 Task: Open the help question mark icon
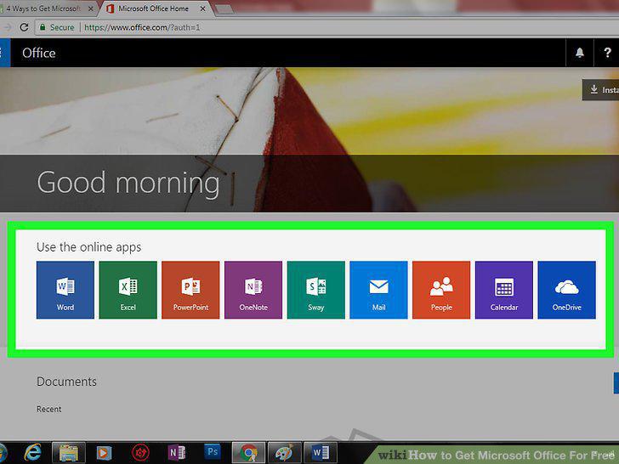(607, 53)
